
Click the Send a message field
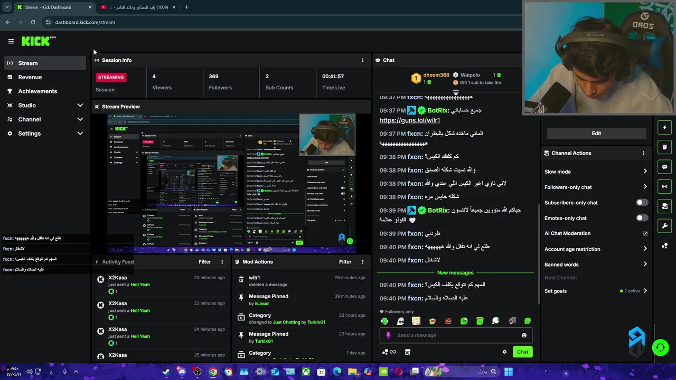click(456, 335)
